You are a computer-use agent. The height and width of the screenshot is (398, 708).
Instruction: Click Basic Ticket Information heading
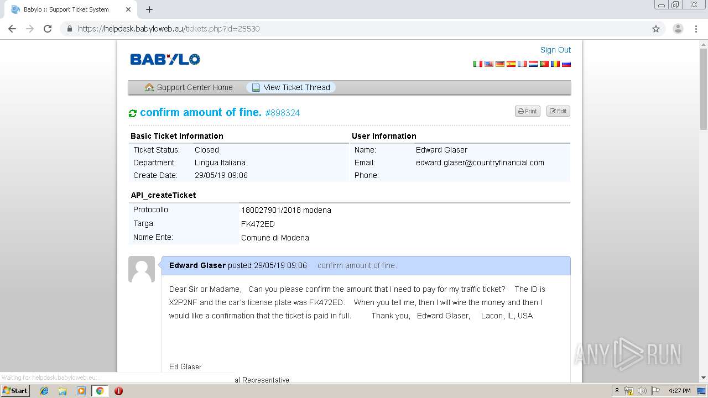[x=177, y=136]
